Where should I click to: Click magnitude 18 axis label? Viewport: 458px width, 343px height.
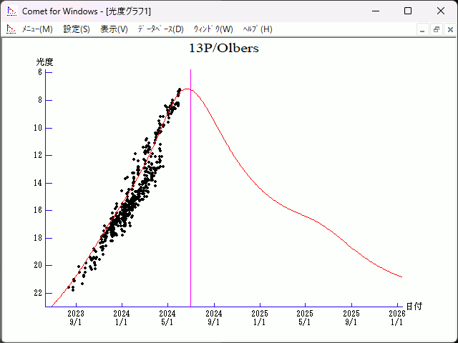click(x=38, y=238)
